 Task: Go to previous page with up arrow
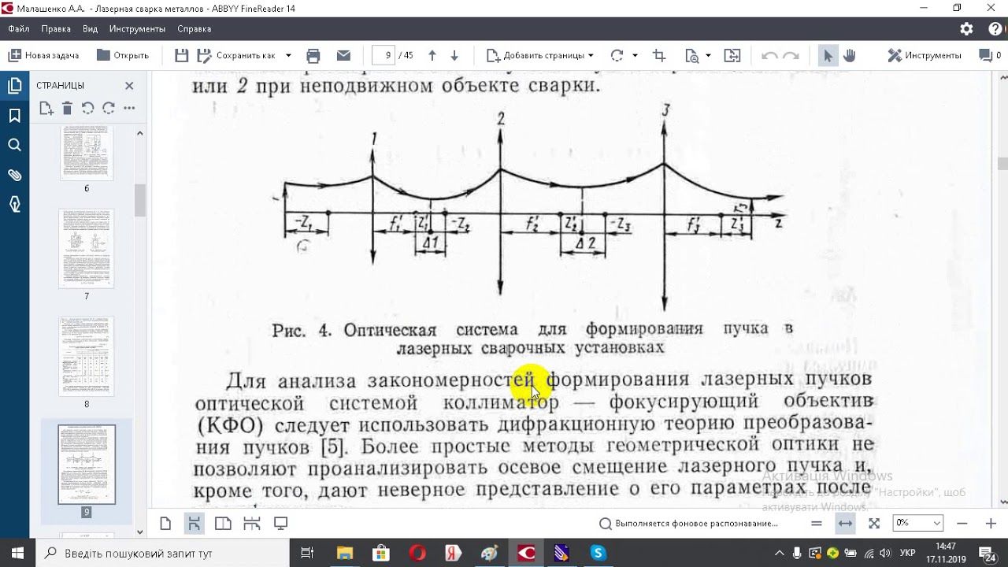point(432,55)
